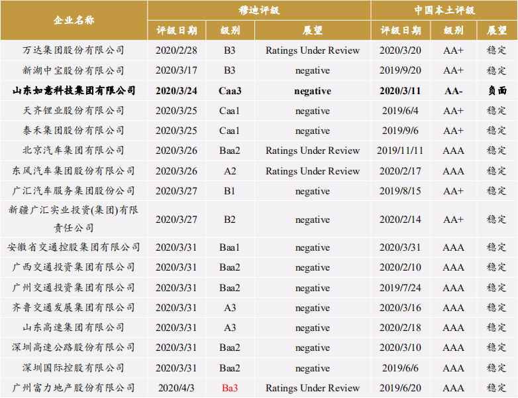Click the bold negative outlook cell

(313, 91)
